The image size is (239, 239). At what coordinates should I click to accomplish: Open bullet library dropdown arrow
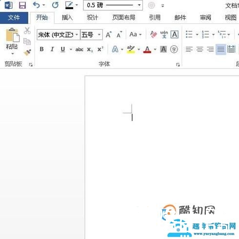(197, 35)
